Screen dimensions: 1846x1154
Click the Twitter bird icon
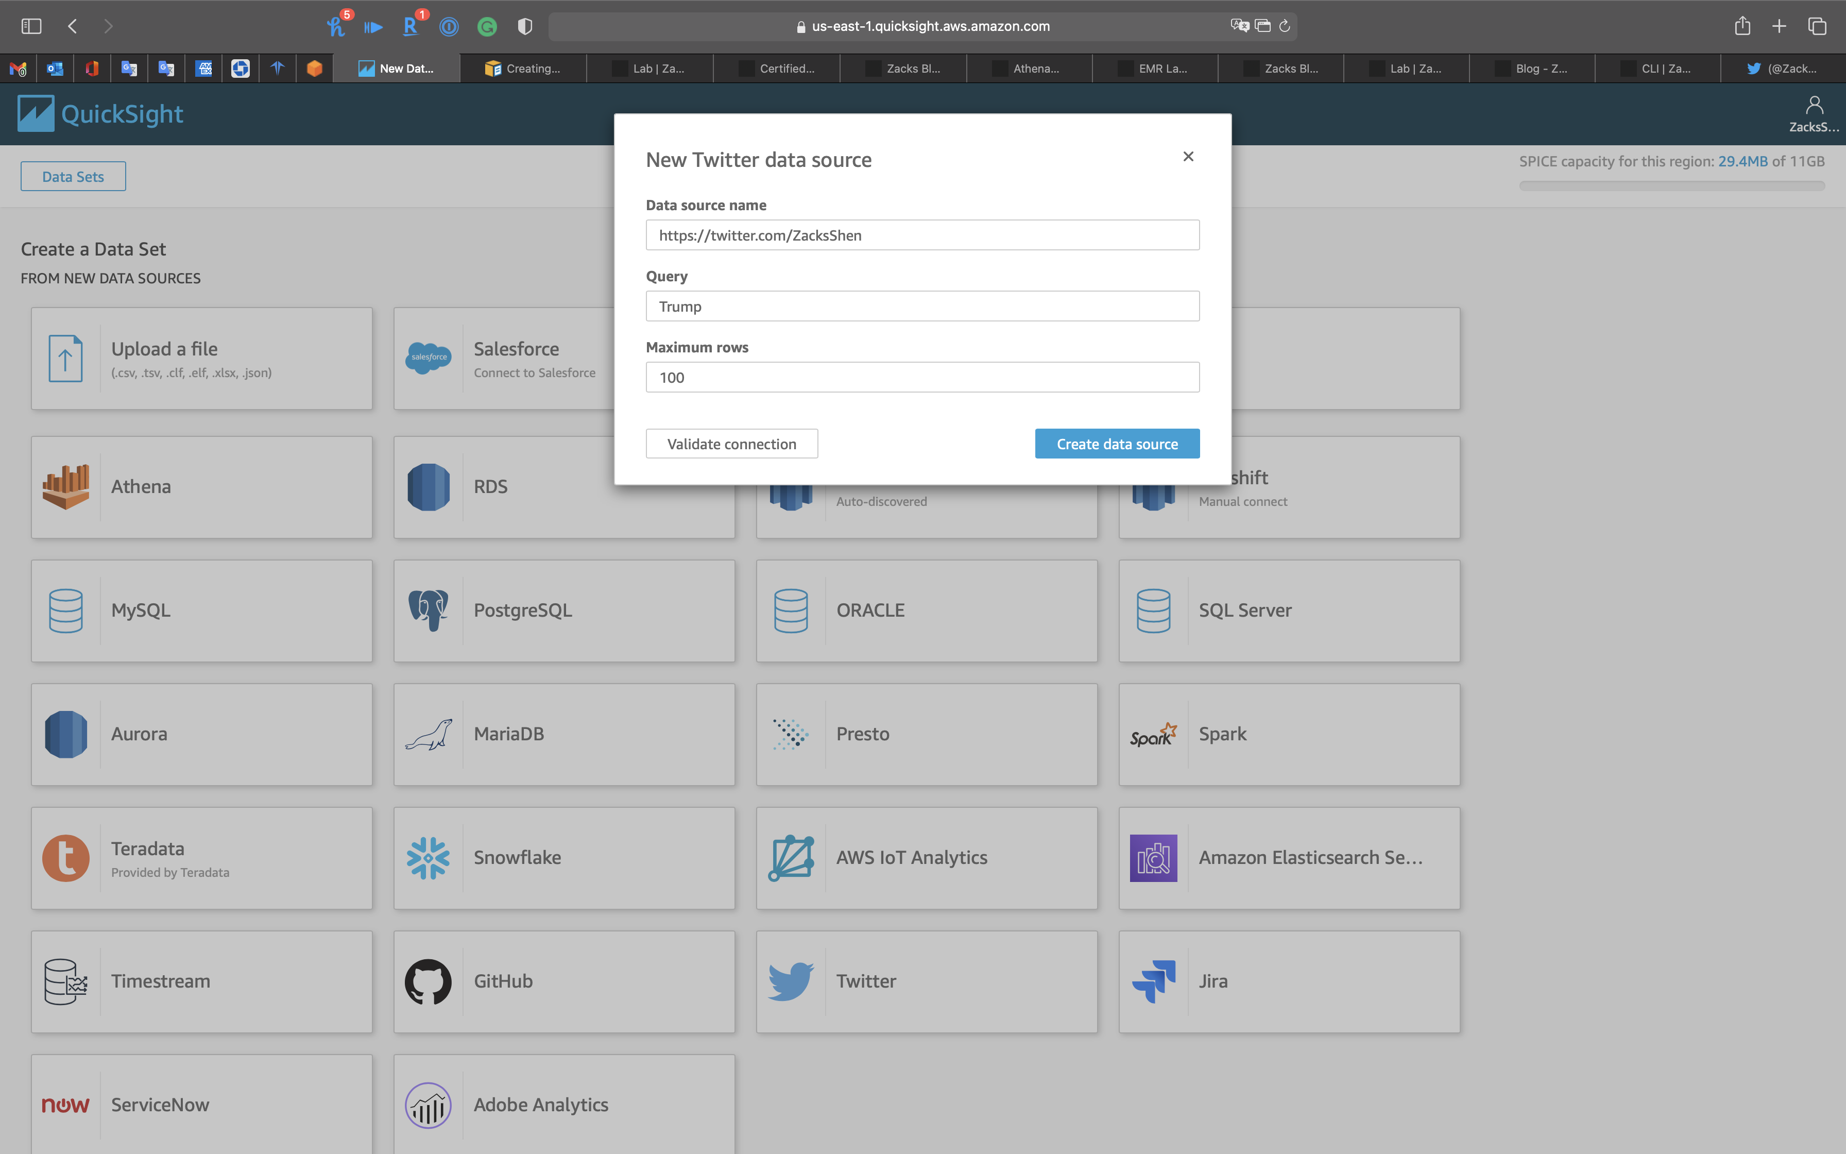[790, 981]
